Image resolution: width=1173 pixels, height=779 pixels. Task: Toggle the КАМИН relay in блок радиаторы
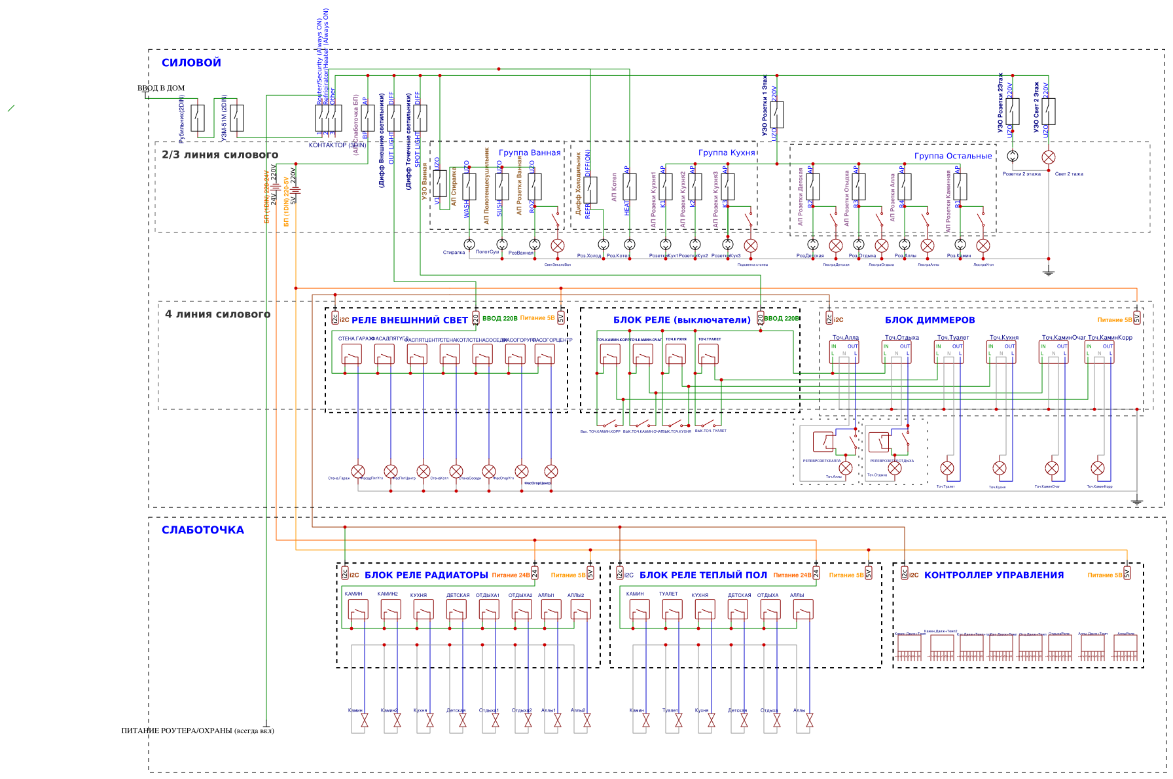click(357, 610)
